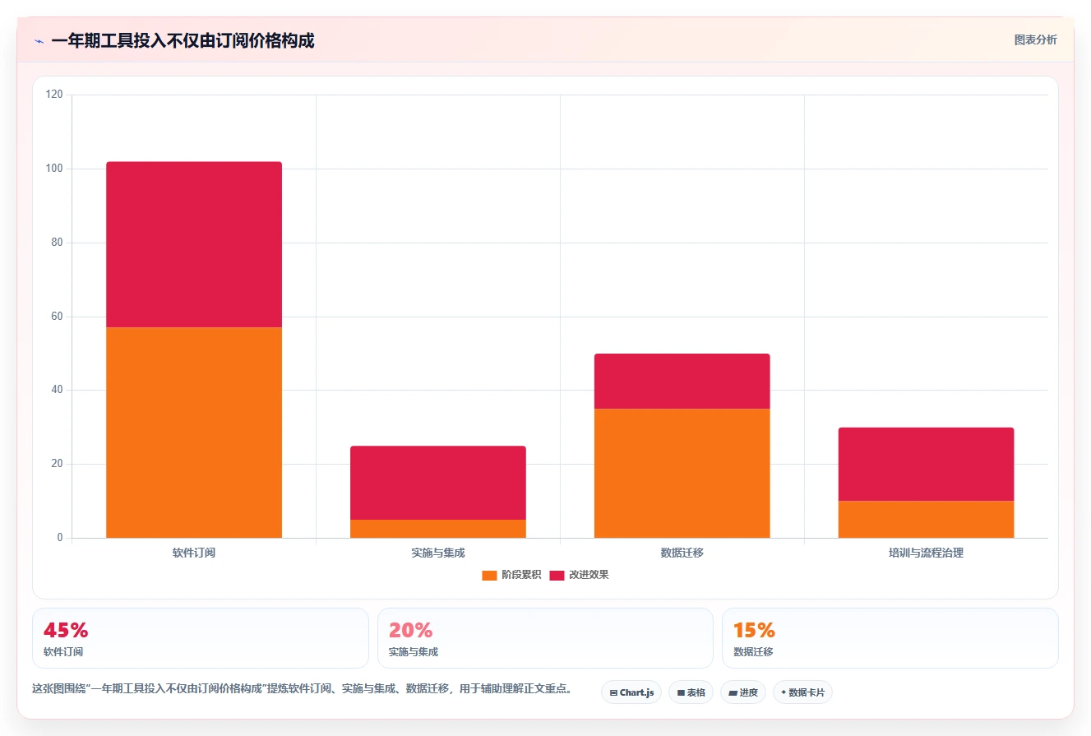The width and height of the screenshot is (1091, 736).
Task: Click the Chart.js tag
Action: [631, 692]
